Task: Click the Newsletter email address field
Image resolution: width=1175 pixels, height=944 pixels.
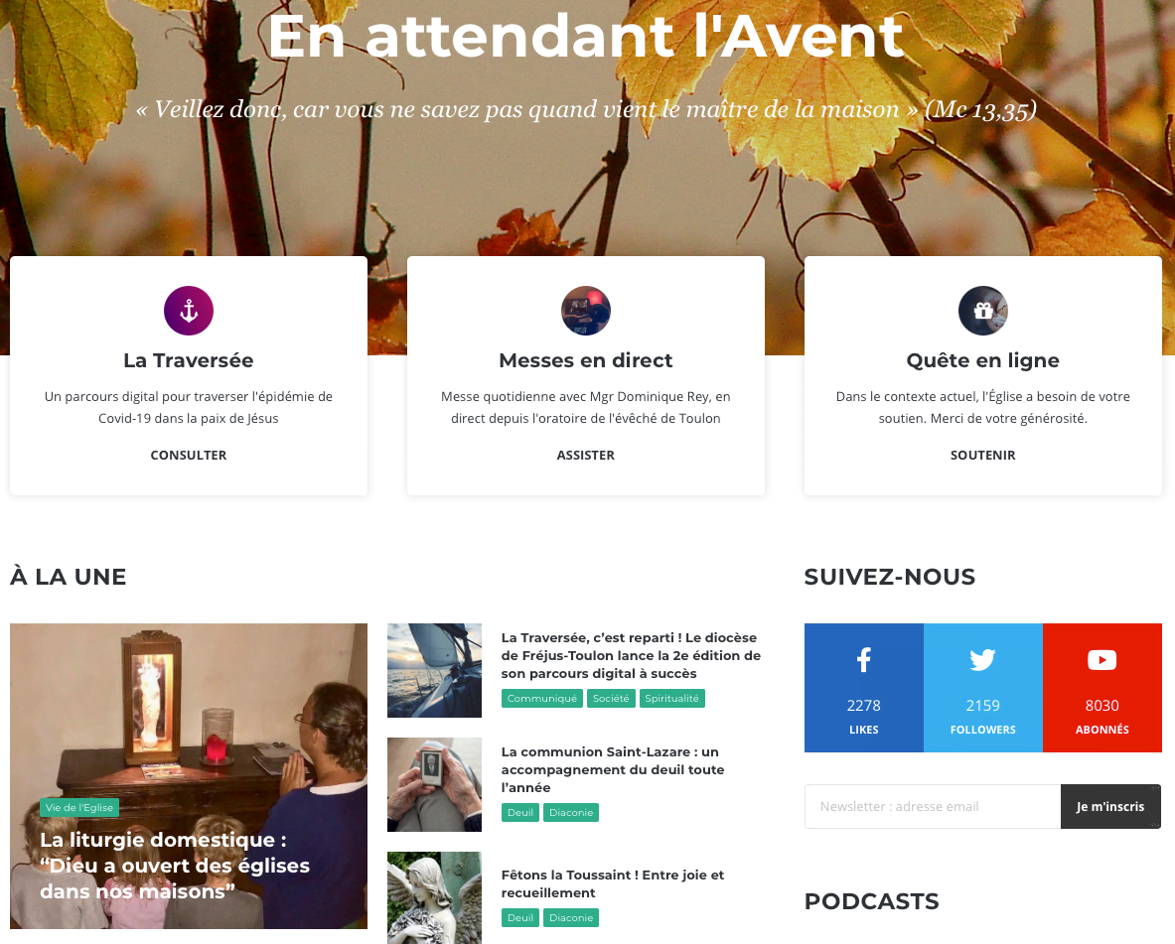Action: (x=933, y=806)
